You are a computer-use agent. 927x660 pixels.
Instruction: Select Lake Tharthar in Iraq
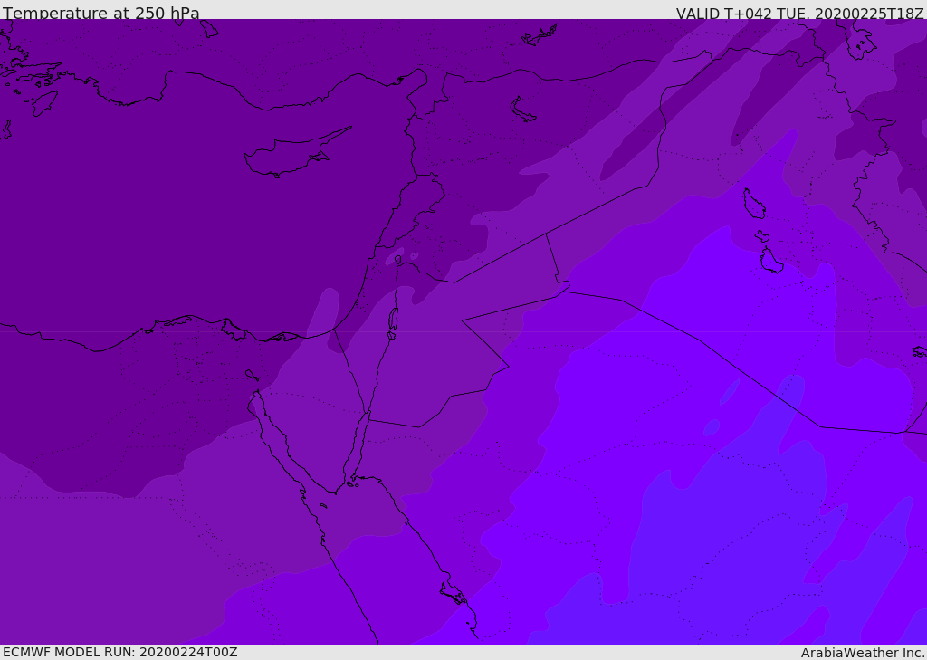tap(754, 204)
